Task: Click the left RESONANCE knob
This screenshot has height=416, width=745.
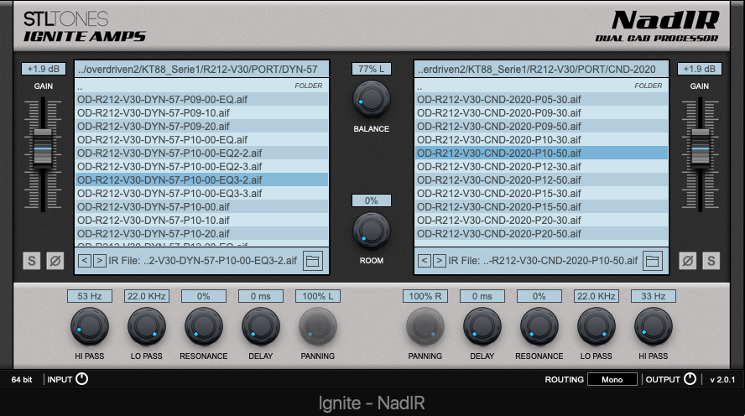Action: click(x=203, y=327)
